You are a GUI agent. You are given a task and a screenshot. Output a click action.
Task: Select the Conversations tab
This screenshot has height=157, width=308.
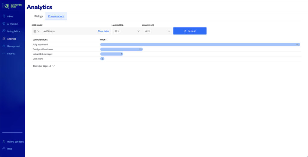[56, 16]
